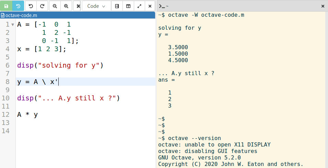Click on the disp("solving for y") line

pyautogui.click(x=60, y=65)
